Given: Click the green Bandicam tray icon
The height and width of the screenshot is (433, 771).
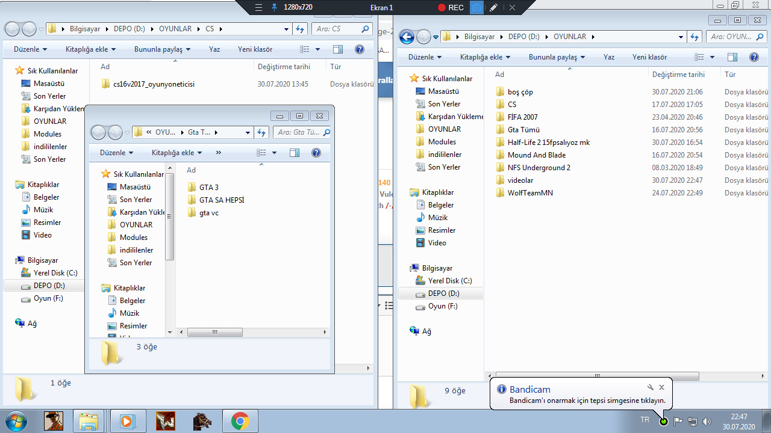Looking at the screenshot, I should coord(664,422).
